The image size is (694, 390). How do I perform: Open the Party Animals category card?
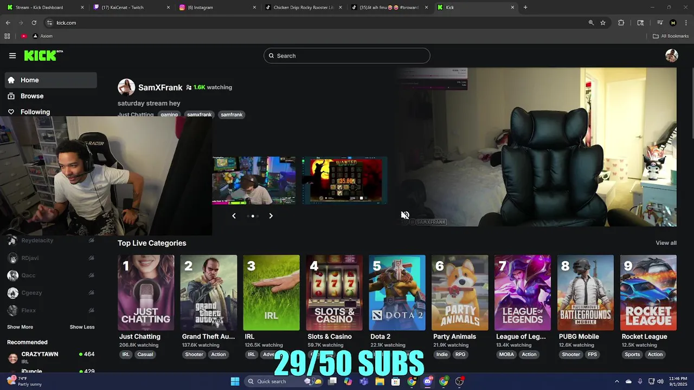(x=460, y=292)
